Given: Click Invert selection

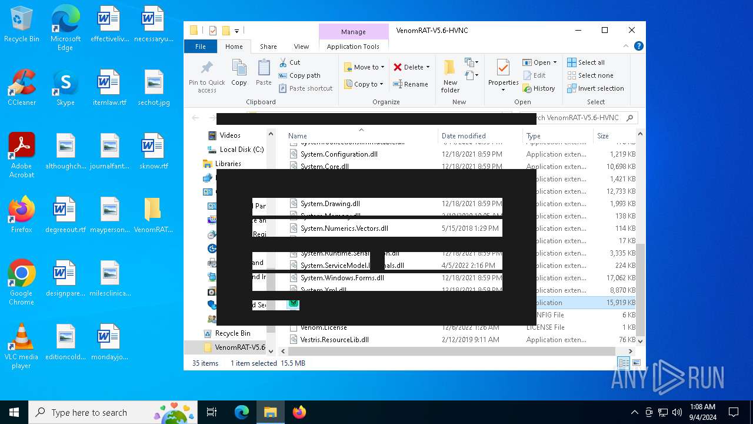Looking at the screenshot, I should click(x=596, y=88).
